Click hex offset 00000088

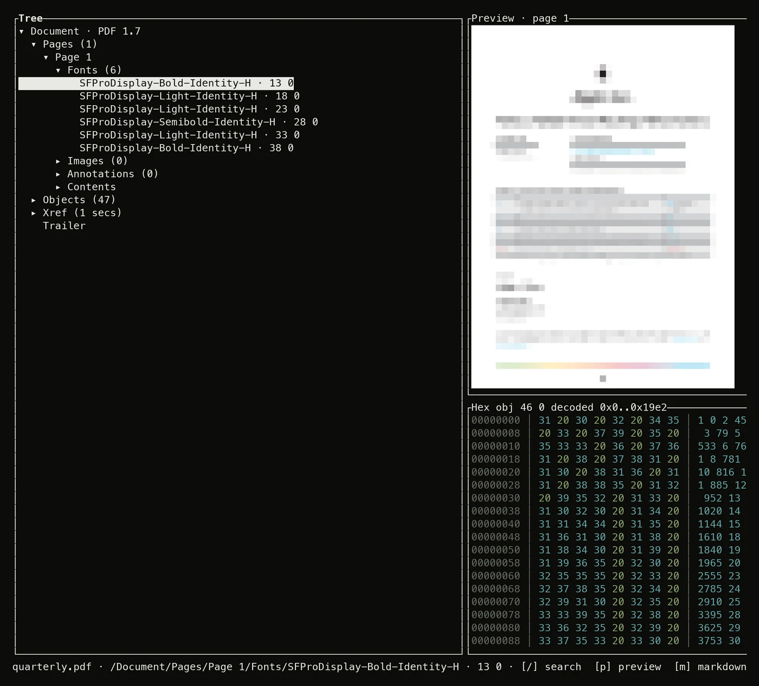[496, 642]
